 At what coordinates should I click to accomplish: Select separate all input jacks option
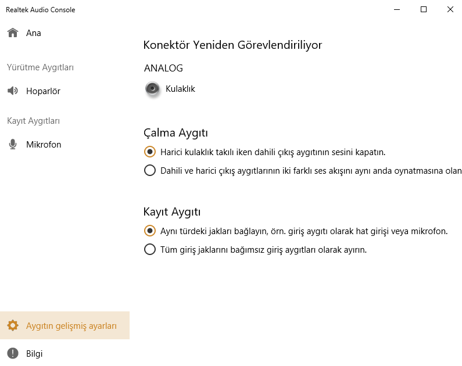150,250
